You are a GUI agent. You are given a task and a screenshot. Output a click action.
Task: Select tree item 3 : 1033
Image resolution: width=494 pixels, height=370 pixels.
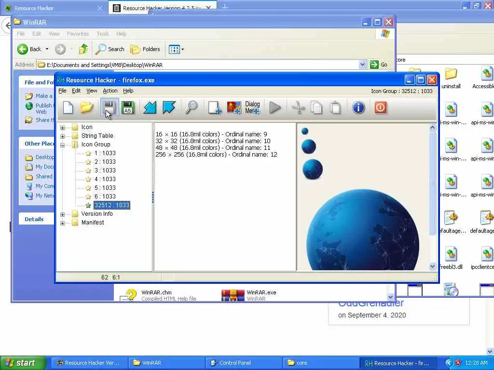(x=105, y=170)
